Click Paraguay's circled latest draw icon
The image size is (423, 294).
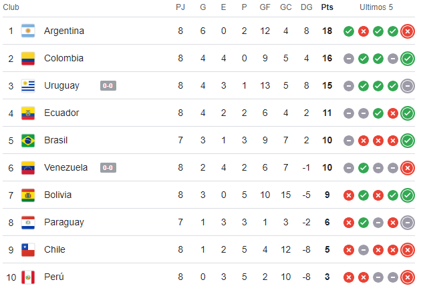(408, 222)
